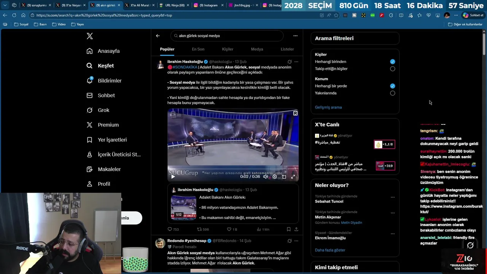This screenshot has height=274, width=487.
Task: Click Grok icon on Redondo's post
Action: coord(290,241)
